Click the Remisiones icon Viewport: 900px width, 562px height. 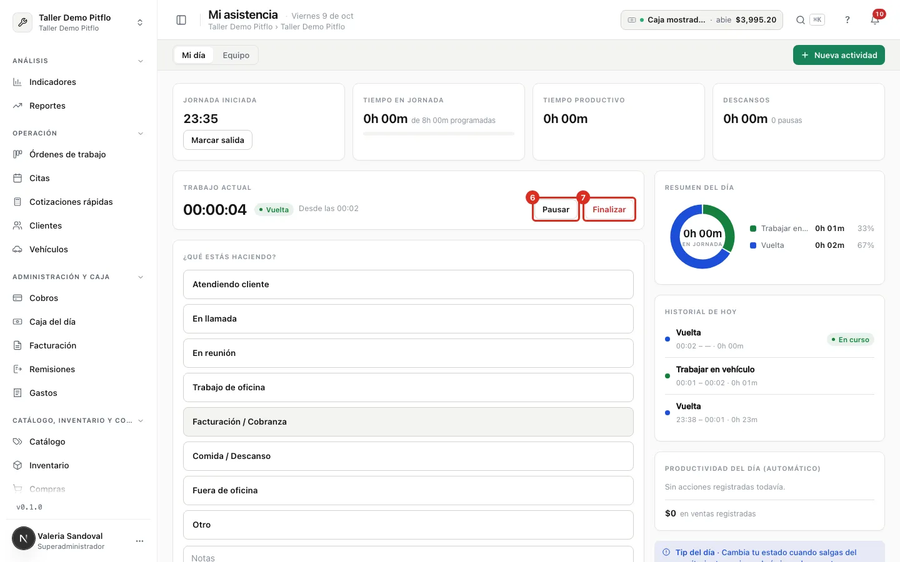17,369
